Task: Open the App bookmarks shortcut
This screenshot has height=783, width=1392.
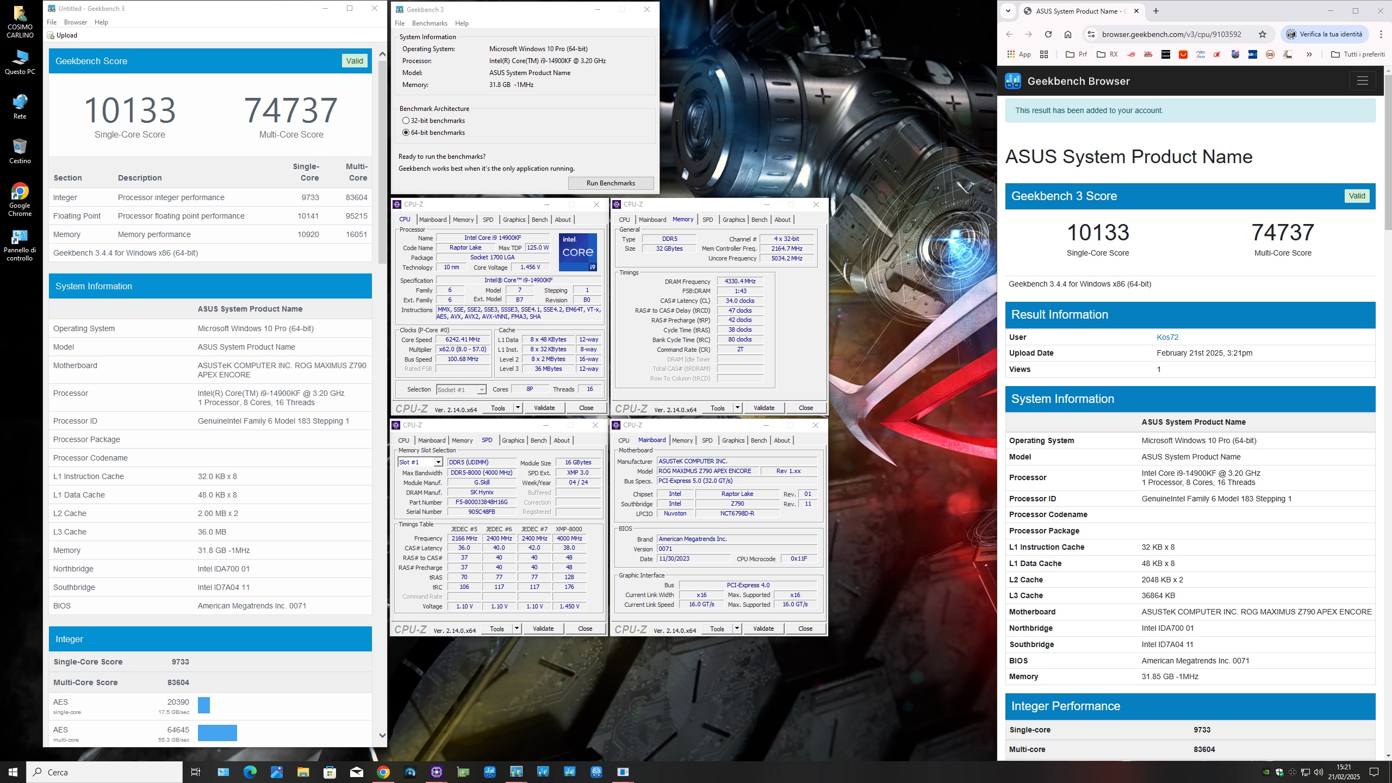Action: [x=1019, y=54]
